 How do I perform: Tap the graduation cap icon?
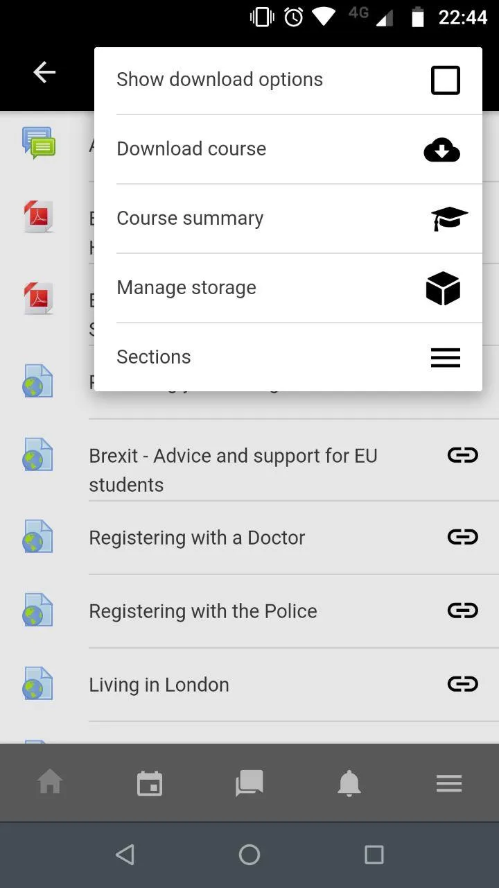click(449, 219)
